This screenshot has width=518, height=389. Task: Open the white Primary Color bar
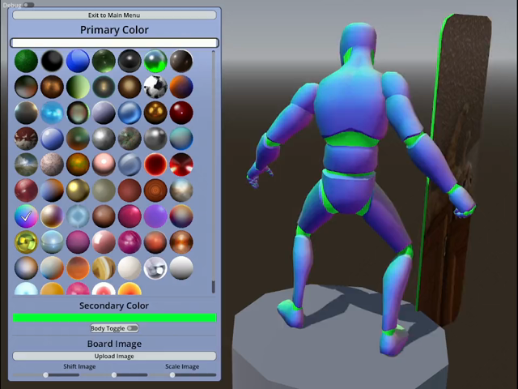tap(114, 43)
